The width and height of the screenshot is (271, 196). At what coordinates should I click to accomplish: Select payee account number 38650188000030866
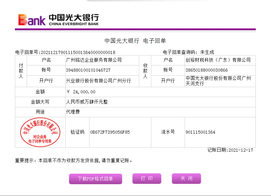(x=207, y=70)
